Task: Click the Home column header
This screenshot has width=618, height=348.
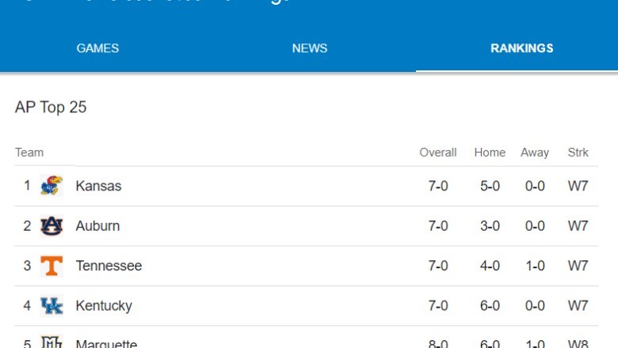Action: click(490, 153)
